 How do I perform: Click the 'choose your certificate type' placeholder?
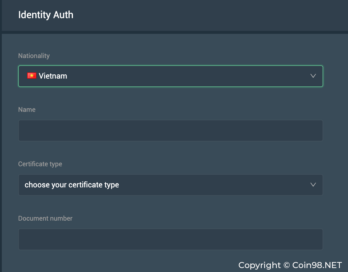72,185
